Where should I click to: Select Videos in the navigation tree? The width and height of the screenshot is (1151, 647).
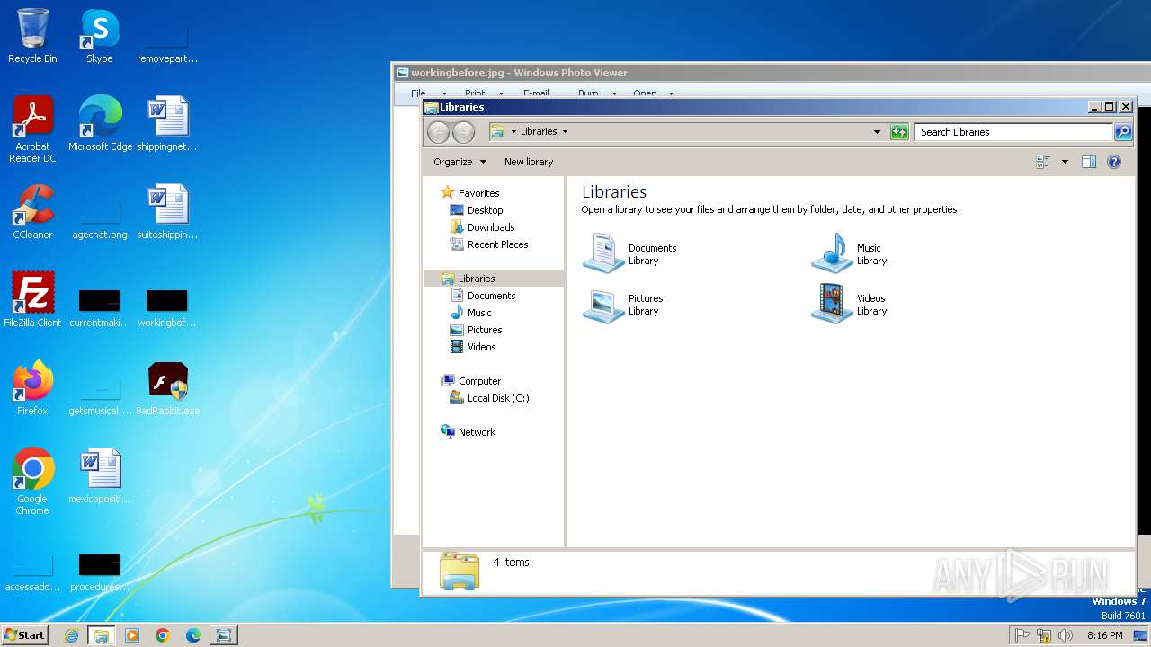tap(481, 347)
